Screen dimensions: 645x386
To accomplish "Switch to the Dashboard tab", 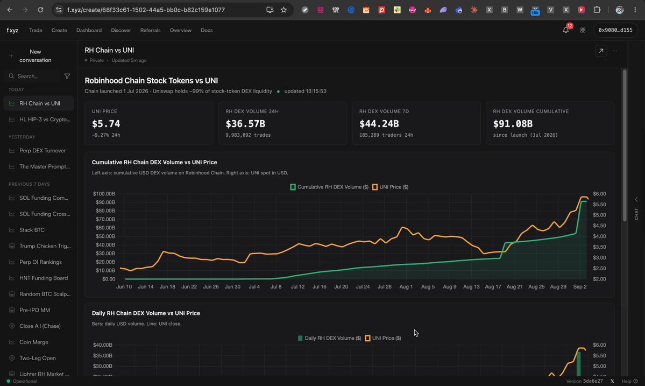I will click(89, 30).
